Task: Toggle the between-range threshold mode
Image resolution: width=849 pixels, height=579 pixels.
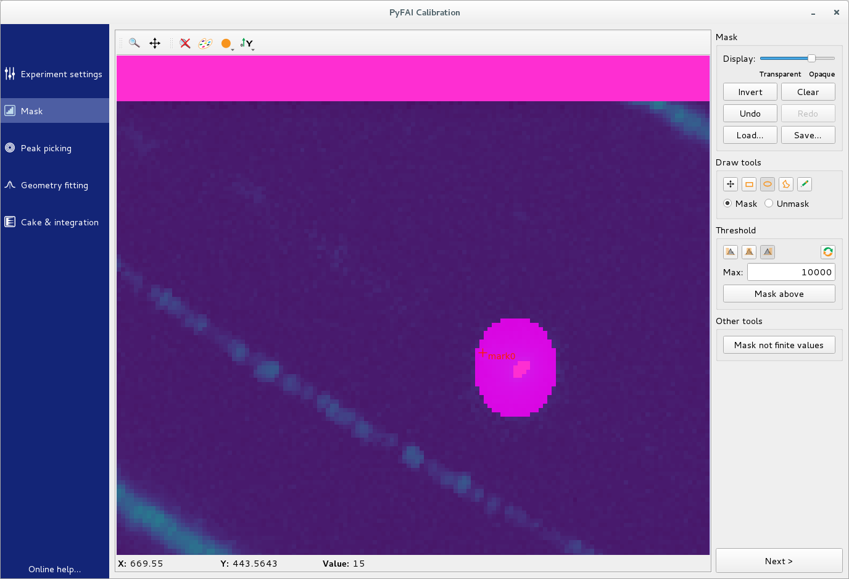Action: [x=749, y=252]
